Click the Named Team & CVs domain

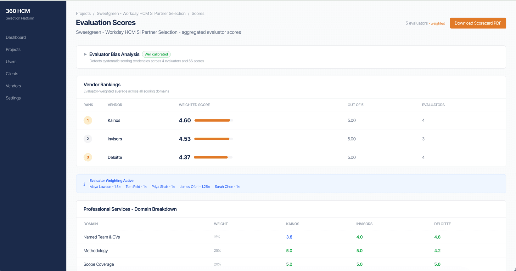(102, 237)
